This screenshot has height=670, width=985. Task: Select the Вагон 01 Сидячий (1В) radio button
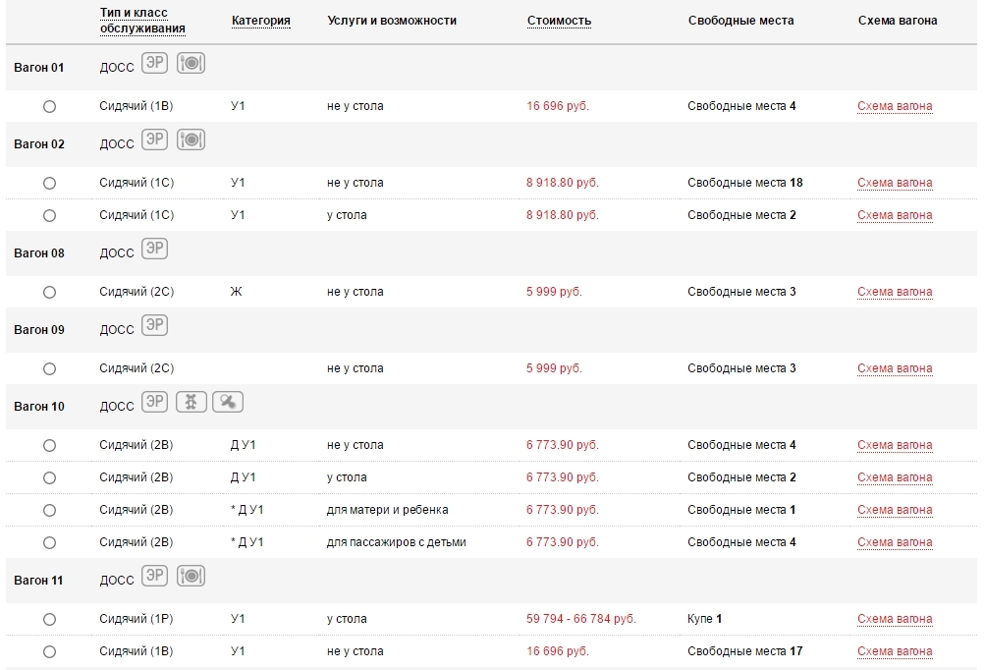coord(50,106)
